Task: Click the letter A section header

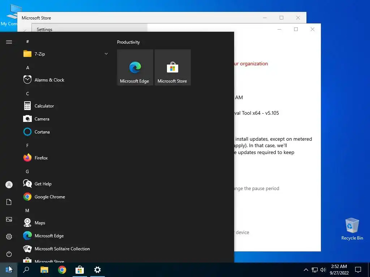Action: click(x=27, y=67)
